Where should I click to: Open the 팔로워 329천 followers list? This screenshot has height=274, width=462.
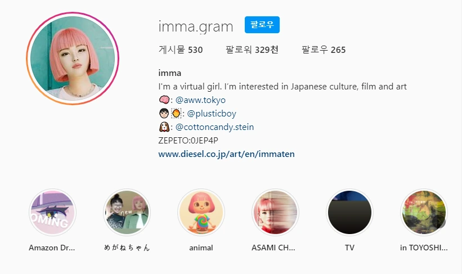point(252,50)
